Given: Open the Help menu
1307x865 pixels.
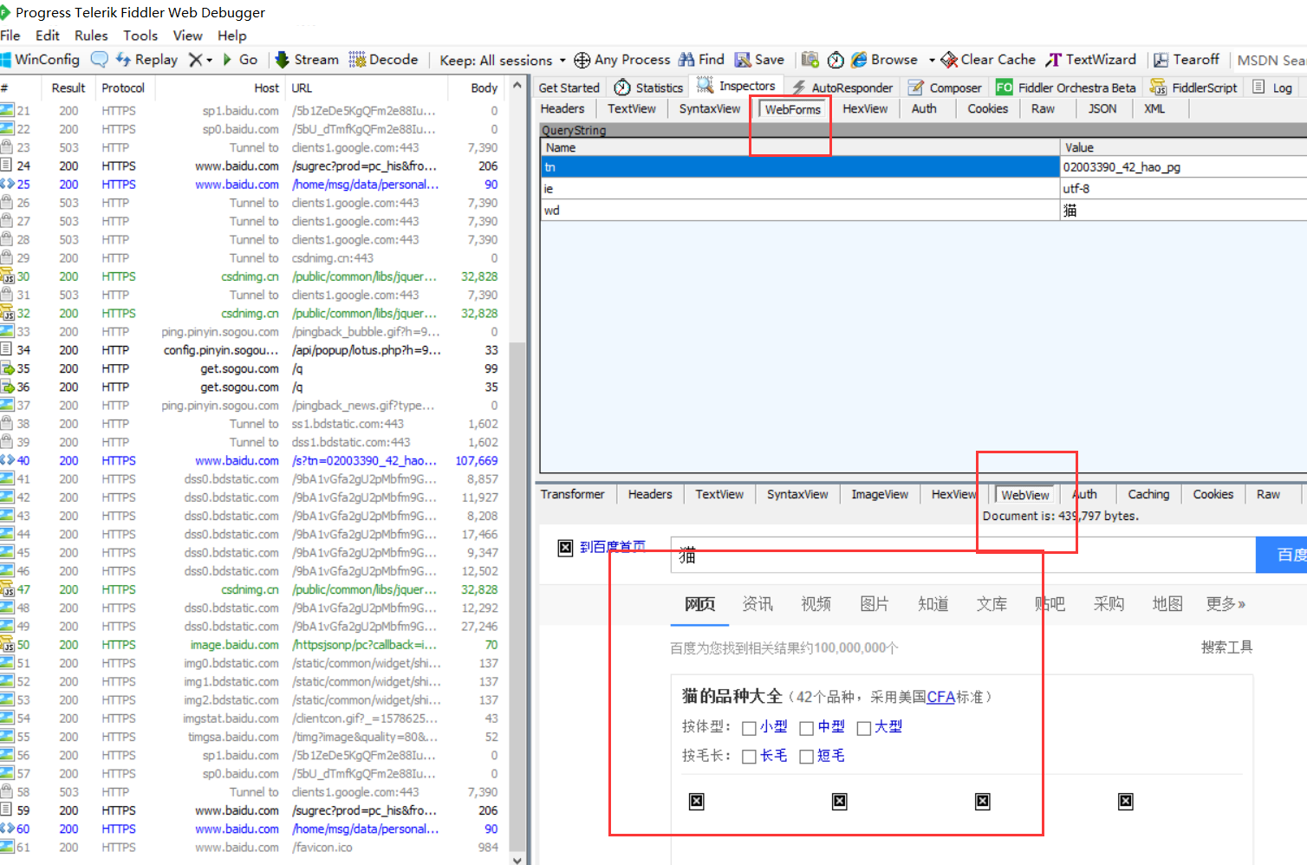Looking at the screenshot, I should (231, 36).
